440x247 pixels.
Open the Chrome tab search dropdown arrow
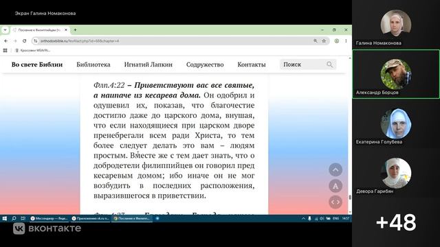[x=5, y=30]
